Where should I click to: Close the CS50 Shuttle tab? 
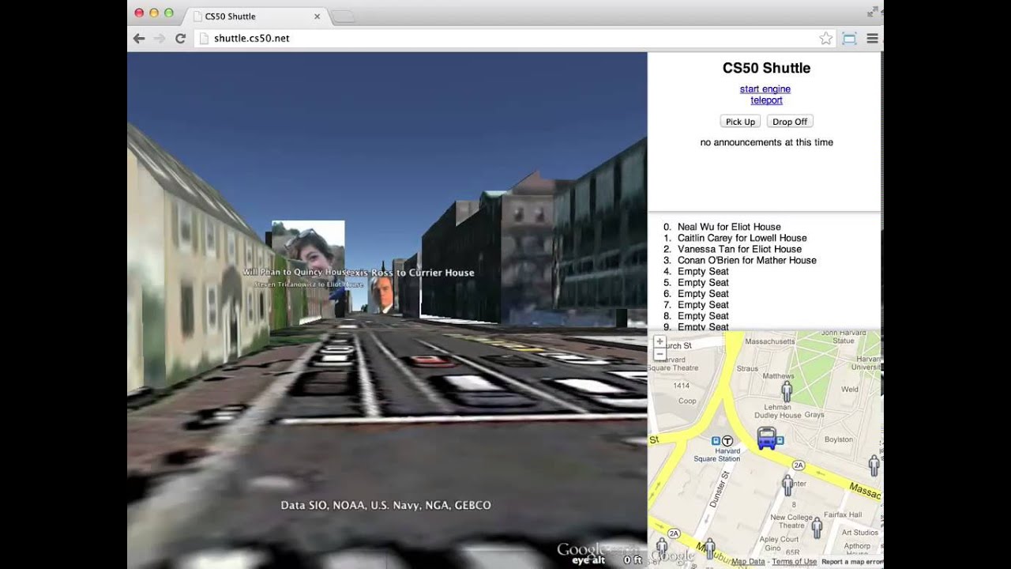[x=318, y=16]
